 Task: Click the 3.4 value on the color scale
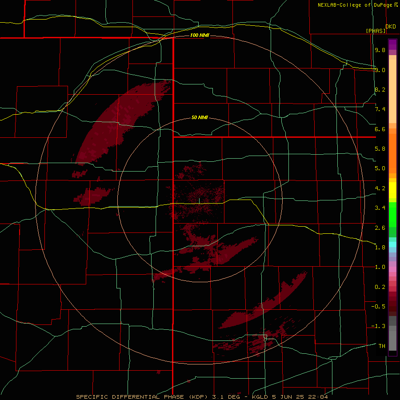380,208
